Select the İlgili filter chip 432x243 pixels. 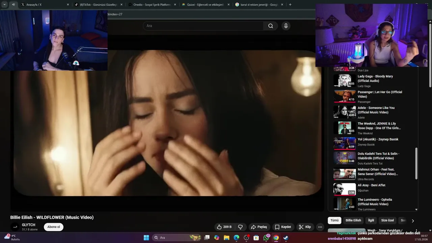(x=371, y=220)
